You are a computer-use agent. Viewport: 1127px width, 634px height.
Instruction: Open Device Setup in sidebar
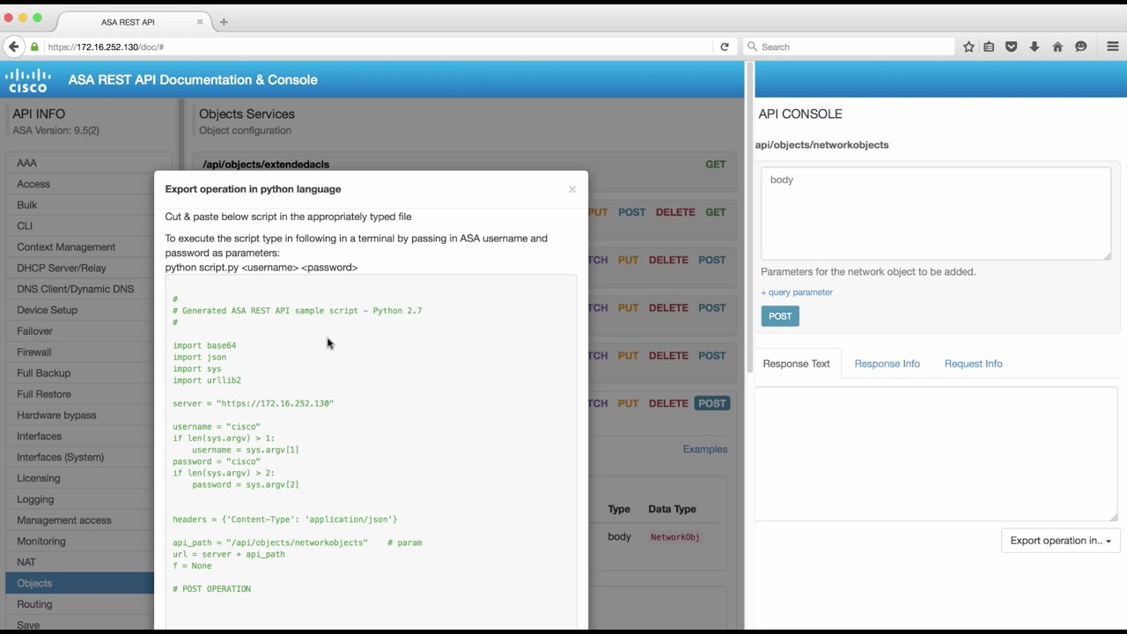tap(79, 310)
